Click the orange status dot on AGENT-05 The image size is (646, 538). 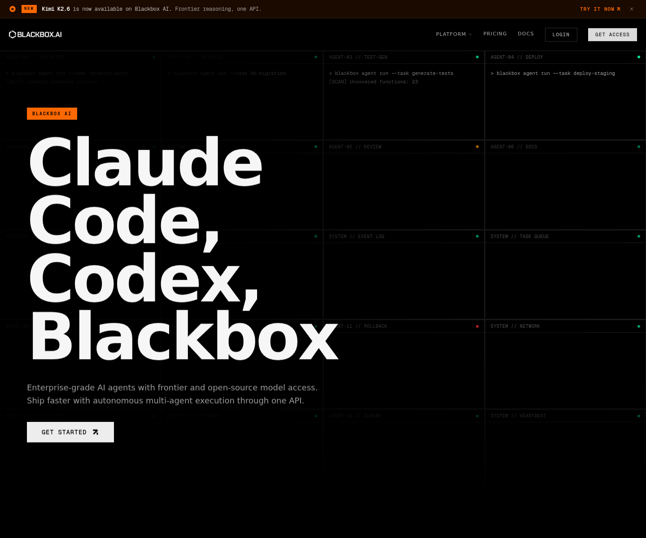coord(477,147)
